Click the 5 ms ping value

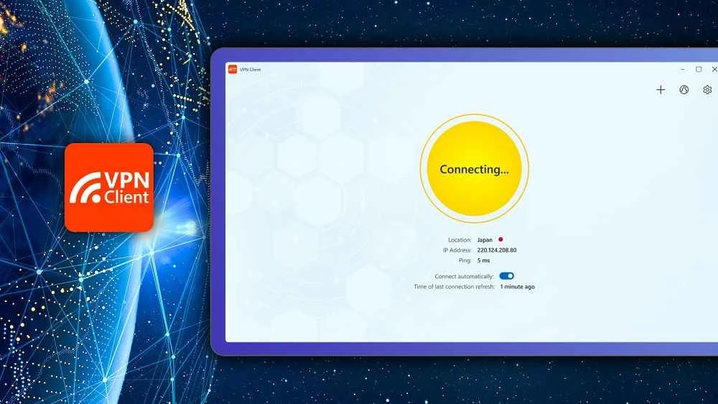[483, 260]
